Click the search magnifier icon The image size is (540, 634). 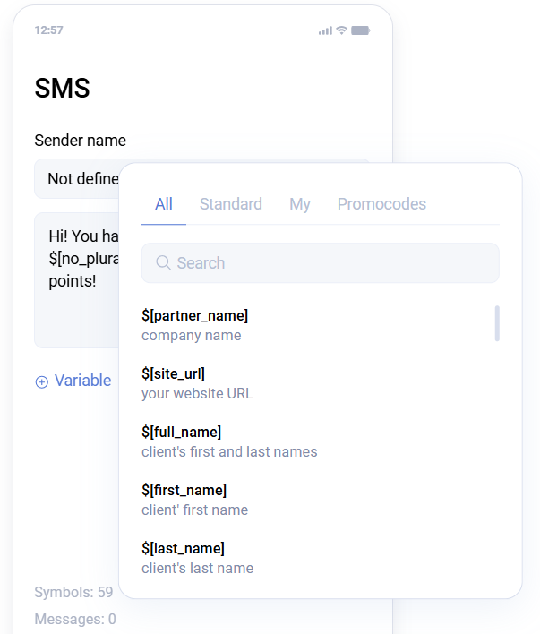click(x=163, y=262)
